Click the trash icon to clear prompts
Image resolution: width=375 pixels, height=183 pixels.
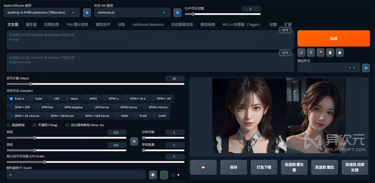coord(311,52)
